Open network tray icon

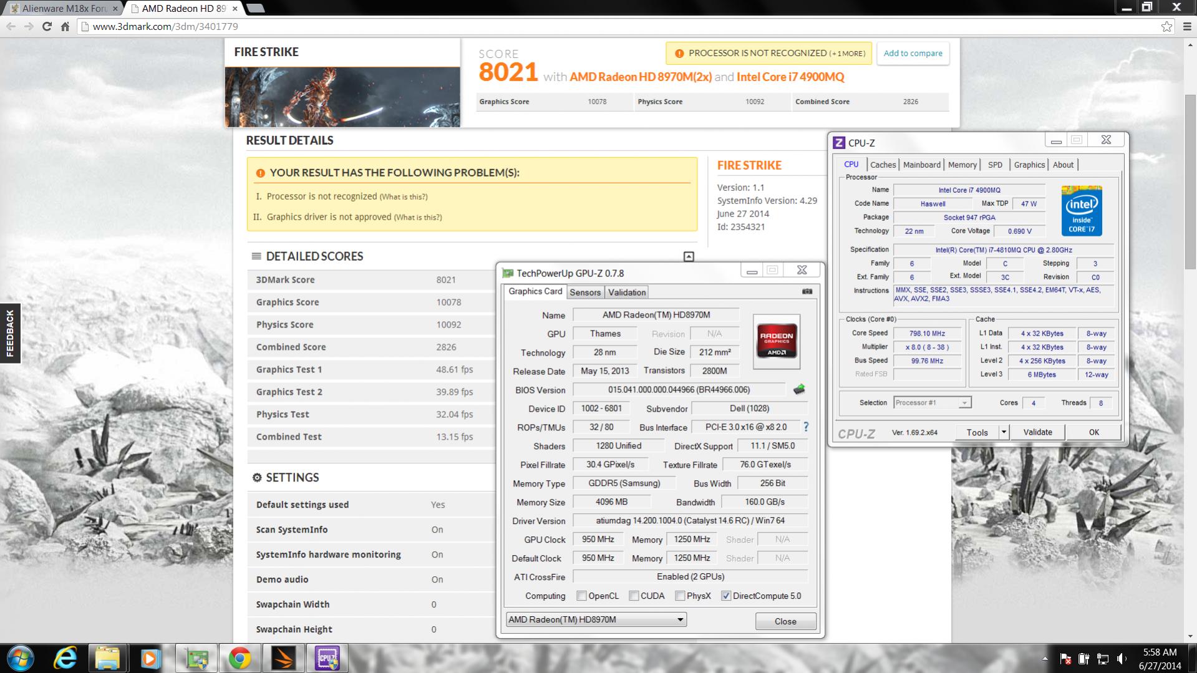(x=1103, y=659)
